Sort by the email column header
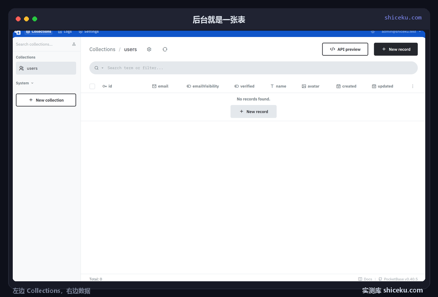The image size is (438, 297). 160,86
